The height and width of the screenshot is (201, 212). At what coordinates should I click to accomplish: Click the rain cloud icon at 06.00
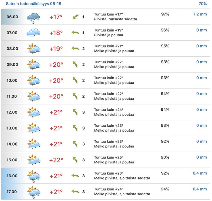click(33, 17)
